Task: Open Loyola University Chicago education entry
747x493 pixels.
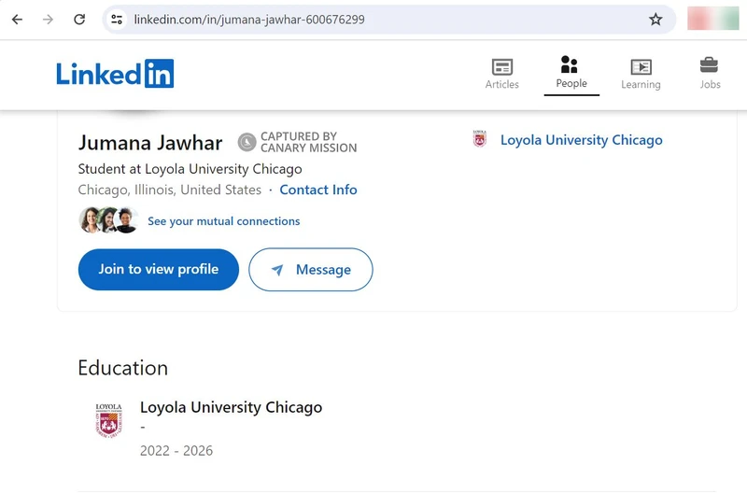Action: coord(231,407)
